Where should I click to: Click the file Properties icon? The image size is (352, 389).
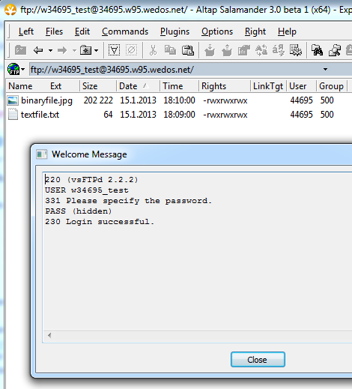pos(244,50)
